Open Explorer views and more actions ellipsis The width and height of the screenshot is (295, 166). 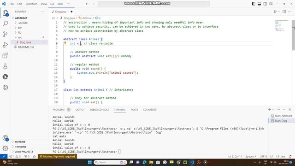coord(43,12)
